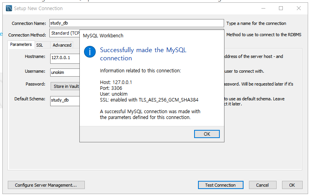Screen dimensions: 312x196
Task: Click the 'Host: 127.0.0.1' line in dialog
Action: pyautogui.click(x=116, y=82)
